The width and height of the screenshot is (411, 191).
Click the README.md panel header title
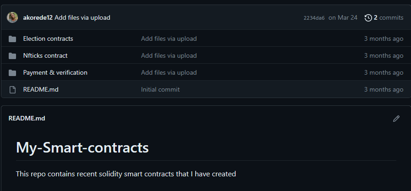click(27, 119)
